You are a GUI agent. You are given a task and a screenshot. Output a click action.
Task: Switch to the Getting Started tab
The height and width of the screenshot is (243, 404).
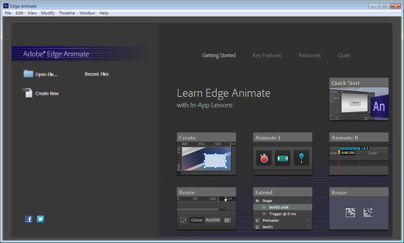[219, 55]
